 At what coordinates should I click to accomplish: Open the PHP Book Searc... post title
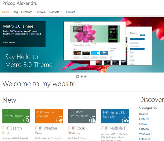point(77,130)
